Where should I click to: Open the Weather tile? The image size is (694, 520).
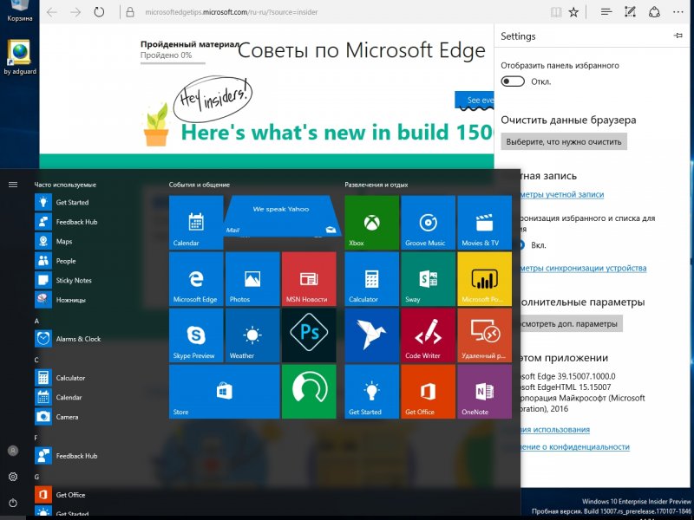coord(252,335)
